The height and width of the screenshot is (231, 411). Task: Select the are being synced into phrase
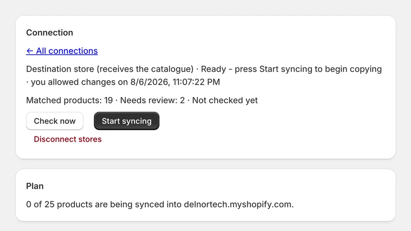coord(138,204)
